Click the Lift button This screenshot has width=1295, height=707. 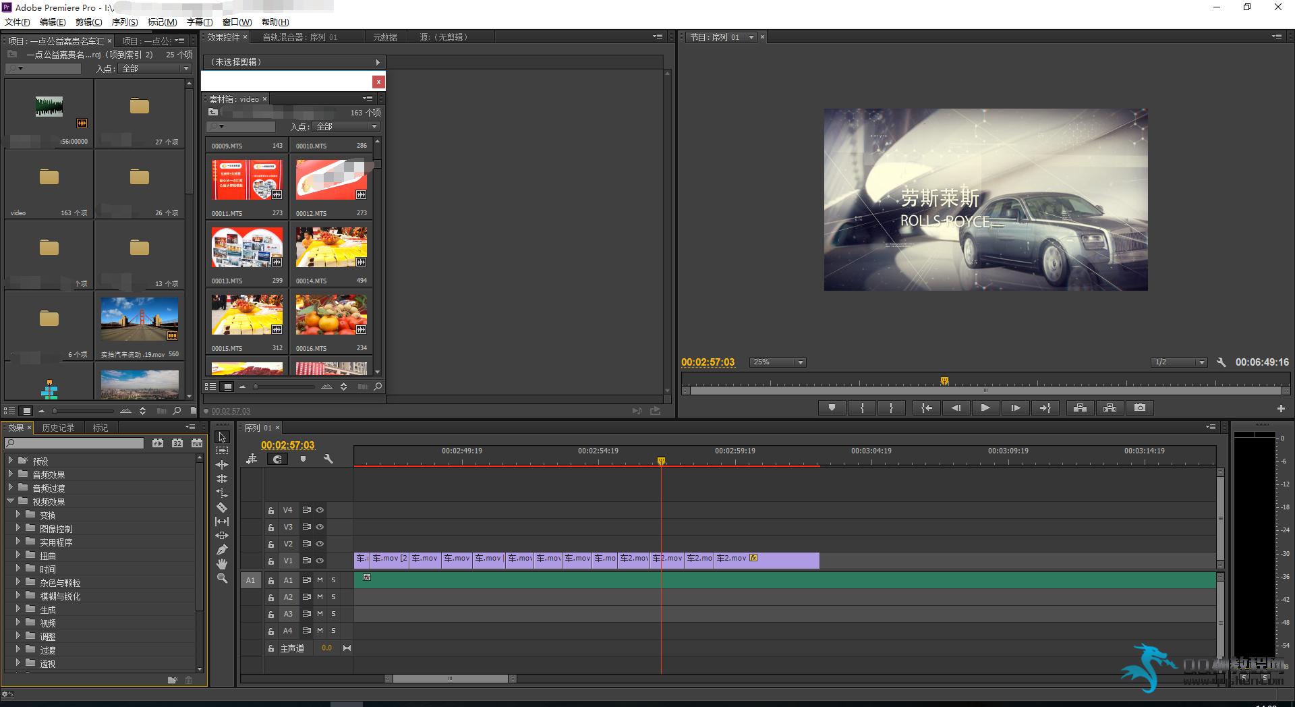point(1080,407)
